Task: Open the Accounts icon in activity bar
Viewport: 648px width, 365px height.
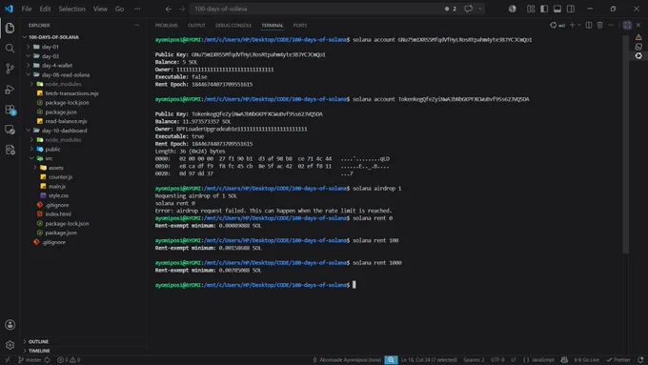Action: coord(10,325)
